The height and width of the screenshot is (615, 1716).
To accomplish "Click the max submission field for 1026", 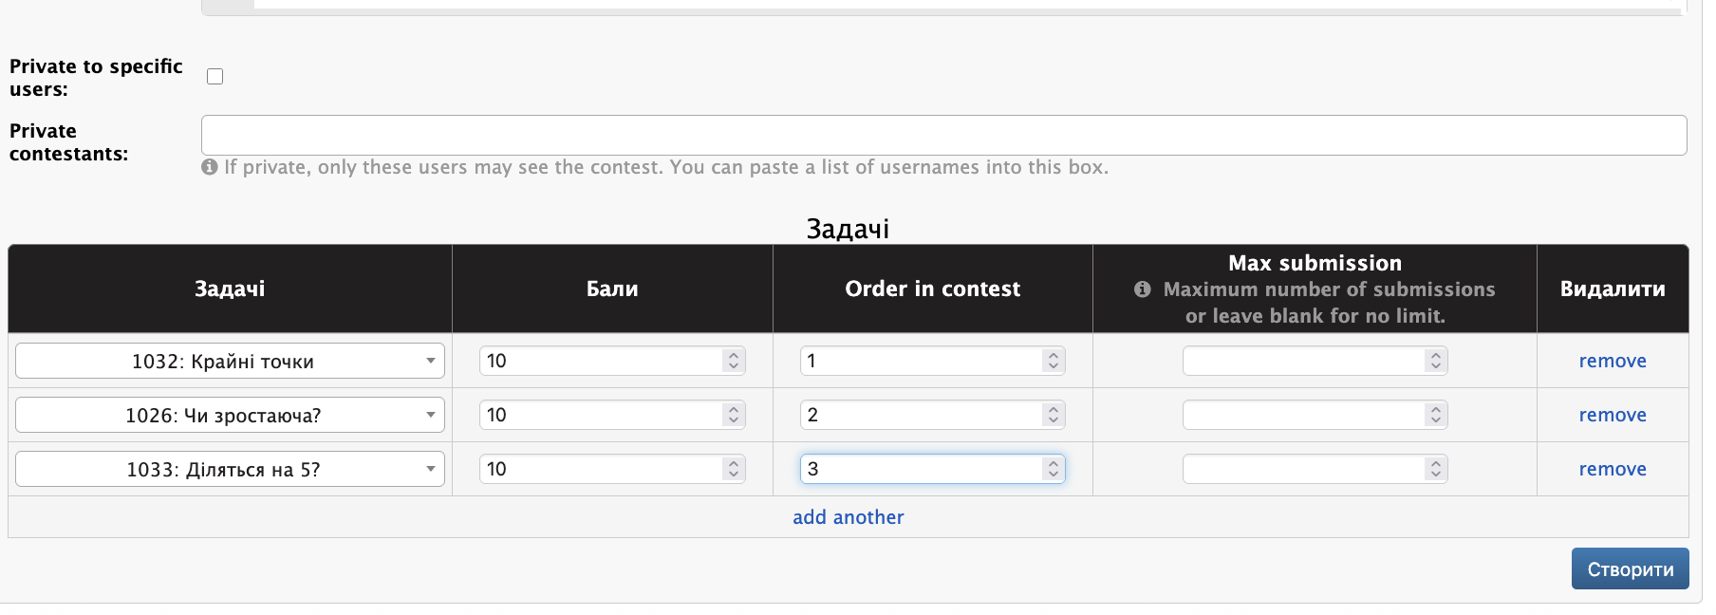I will (x=1315, y=415).
